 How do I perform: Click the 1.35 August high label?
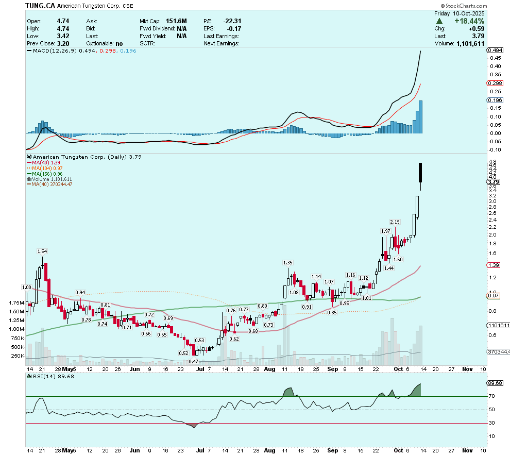click(x=288, y=262)
